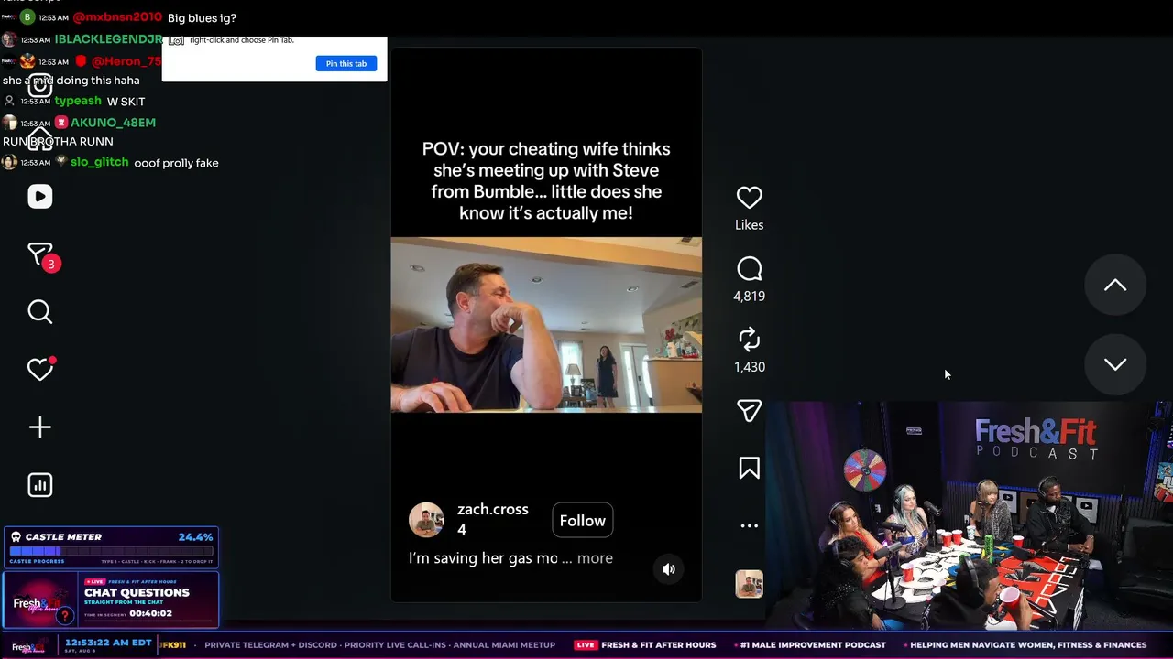Go to Instagram Home feed icon

(39, 139)
